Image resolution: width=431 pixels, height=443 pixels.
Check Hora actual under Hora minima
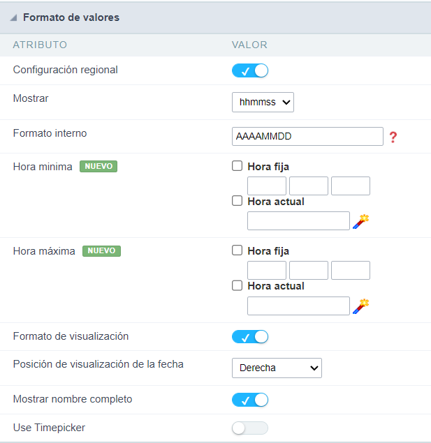point(238,202)
